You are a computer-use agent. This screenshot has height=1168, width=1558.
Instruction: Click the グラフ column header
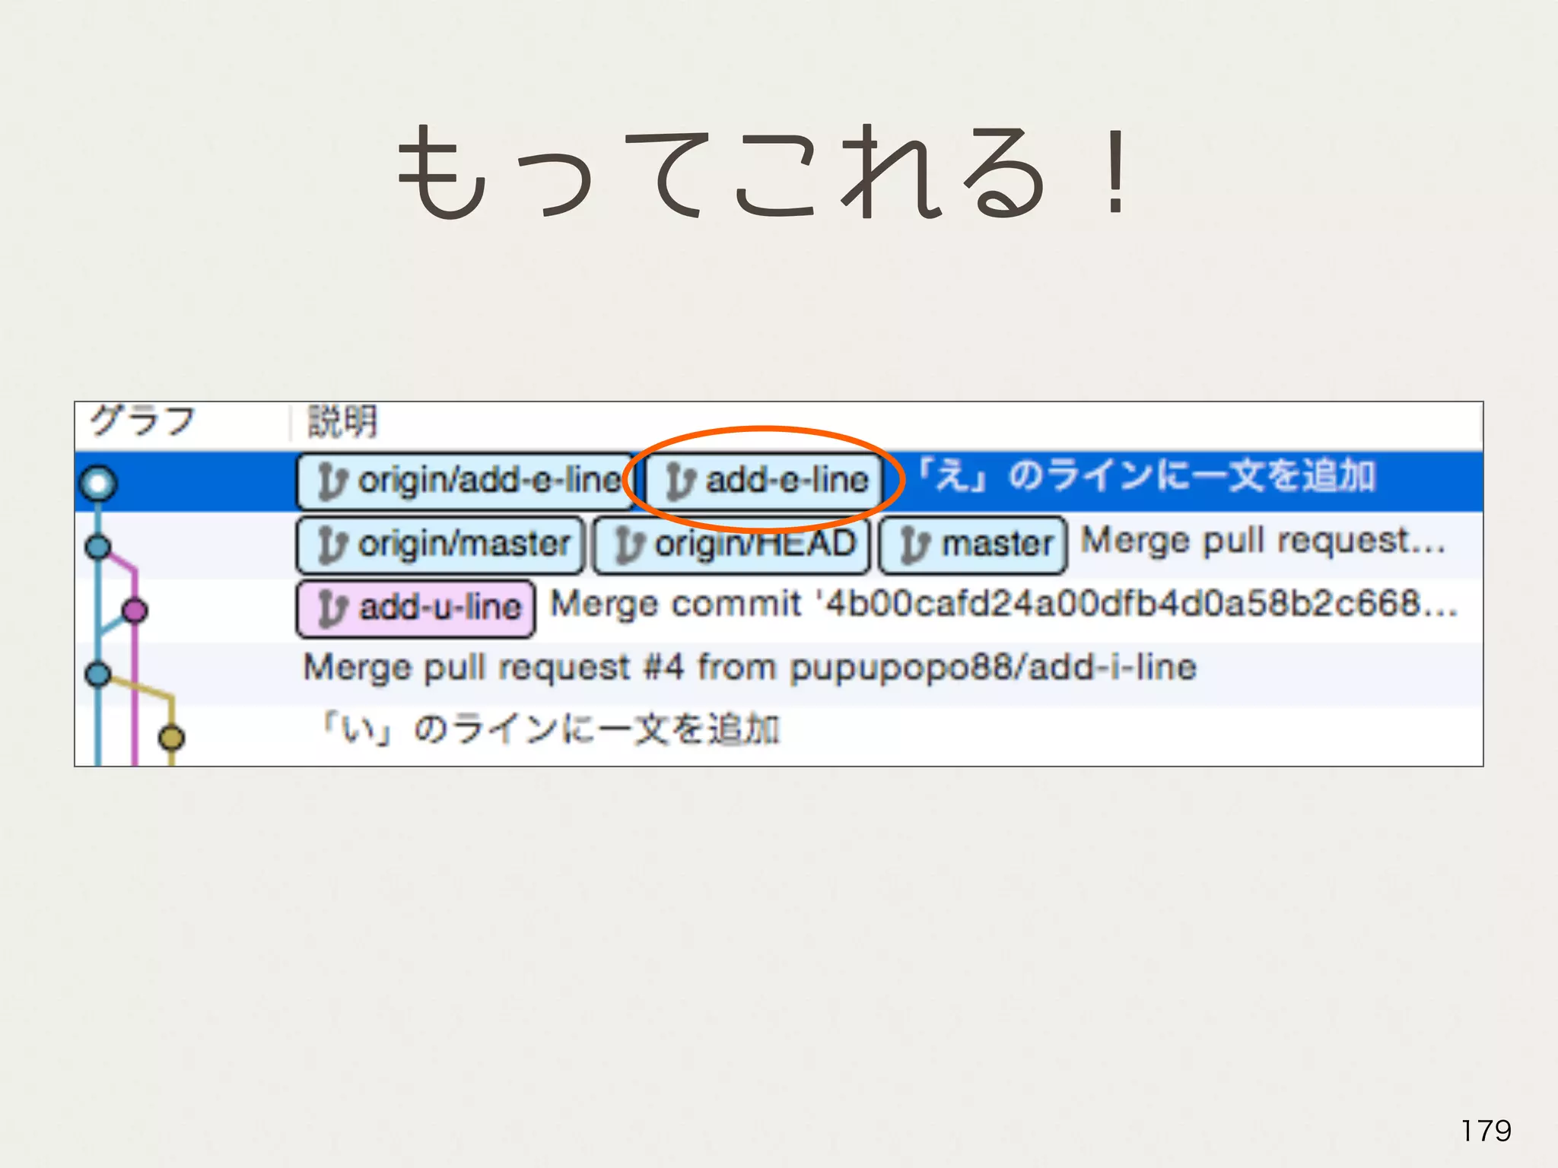tap(143, 421)
